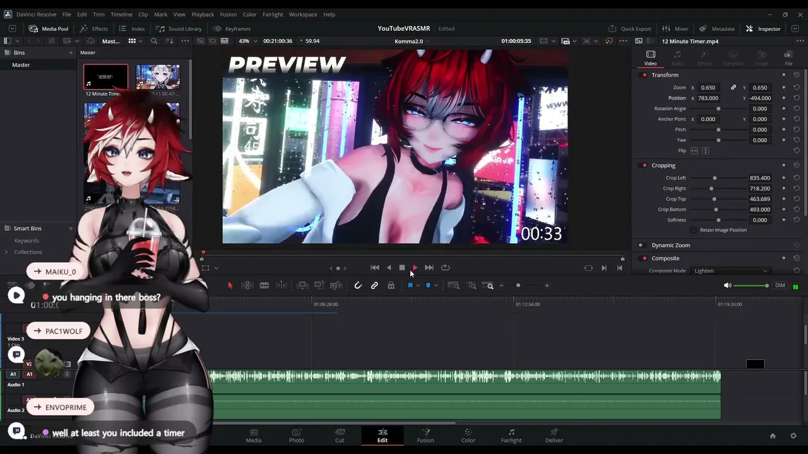Click the Insert Clip timeline icon

click(x=302, y=286)
